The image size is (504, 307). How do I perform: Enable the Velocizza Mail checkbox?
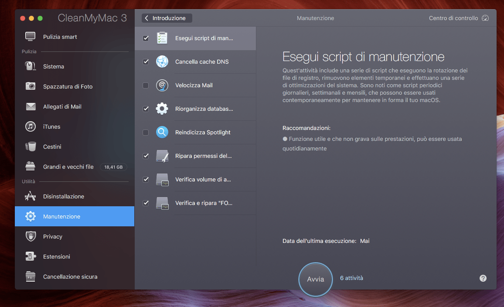[146, 85]
